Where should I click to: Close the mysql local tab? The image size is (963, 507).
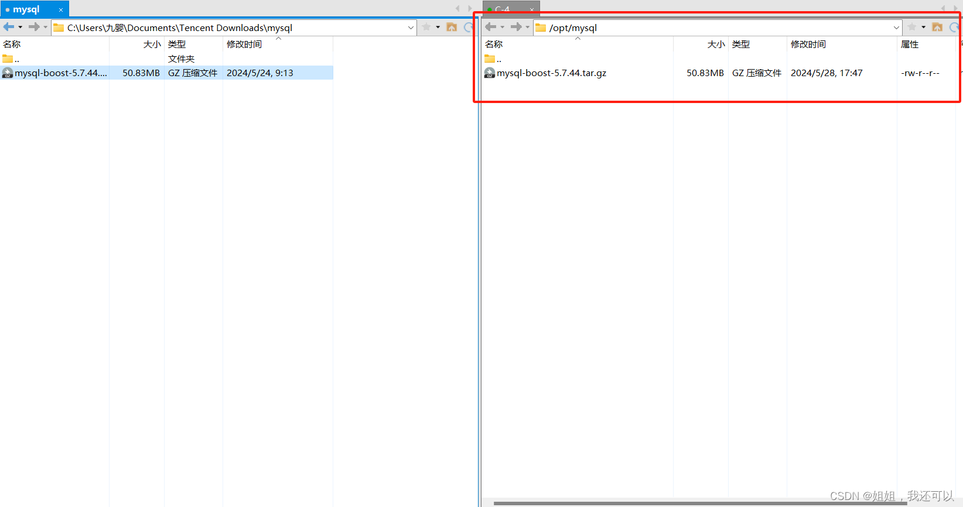pos(61,10)
